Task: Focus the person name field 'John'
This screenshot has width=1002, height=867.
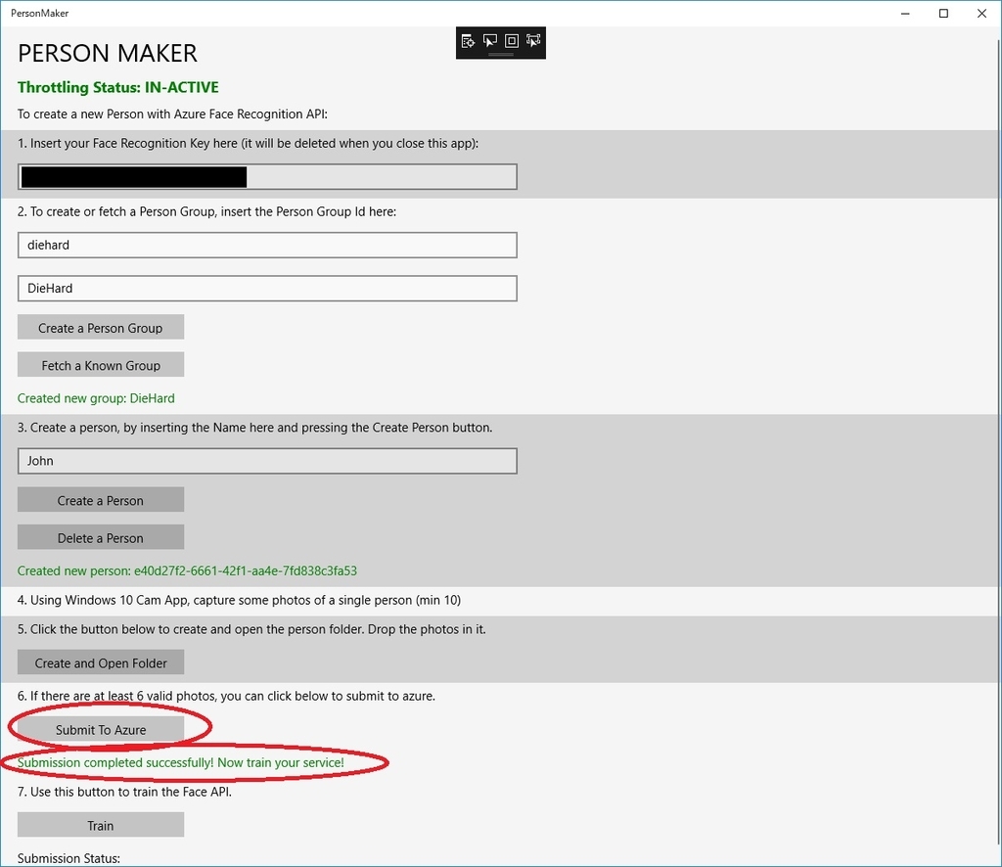Action: point(267,461)
